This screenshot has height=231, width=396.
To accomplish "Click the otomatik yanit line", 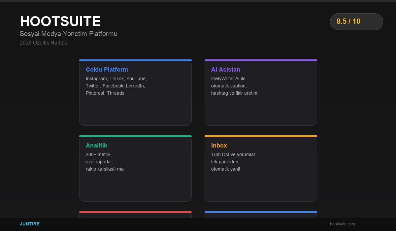I will tap(226, 169).
